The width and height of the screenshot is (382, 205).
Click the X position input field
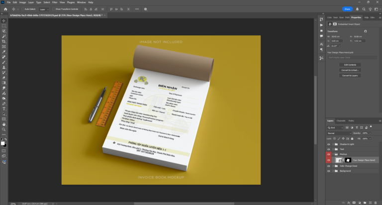337,41
